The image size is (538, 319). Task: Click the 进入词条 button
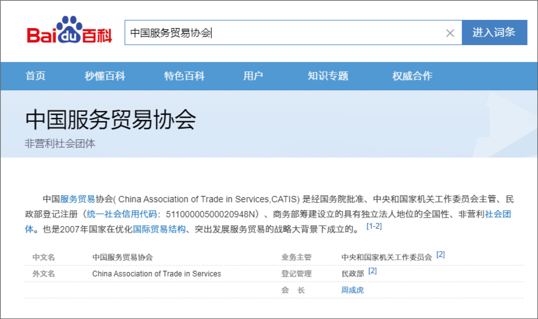(494, 33)
